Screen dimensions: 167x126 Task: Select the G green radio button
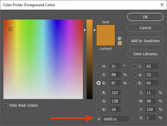(98, 101)
